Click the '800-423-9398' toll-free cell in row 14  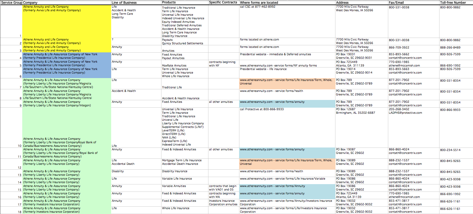(456, 180)
